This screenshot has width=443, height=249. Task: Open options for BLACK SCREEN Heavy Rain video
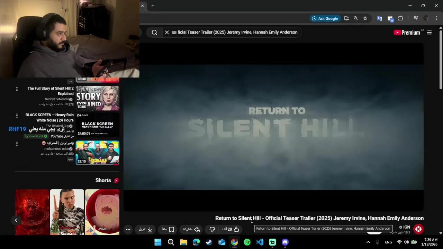click(x=17, y=116)
